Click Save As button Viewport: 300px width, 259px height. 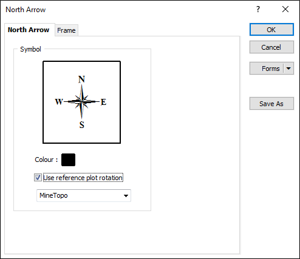point(271,104)
